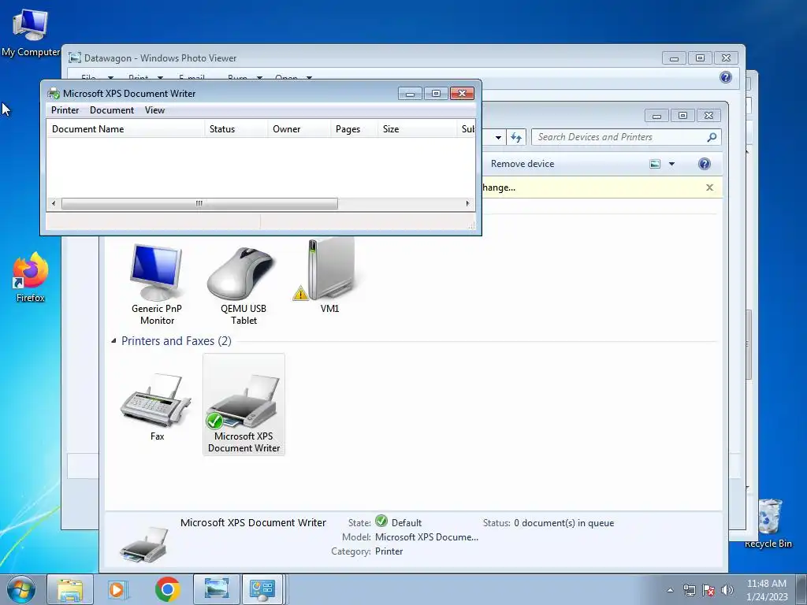Click the Show desktop button
Screen dimensions: 807x605
coord(801,589)
